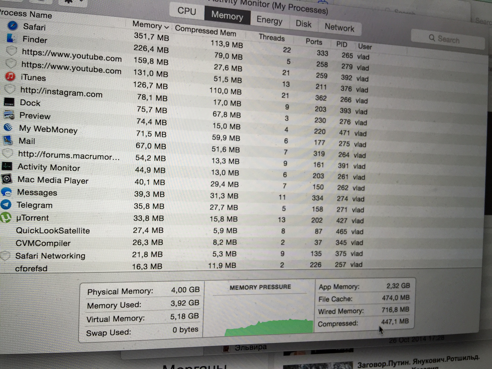Select the Safari process icon
Screen dimensions: 492x369
13,26
